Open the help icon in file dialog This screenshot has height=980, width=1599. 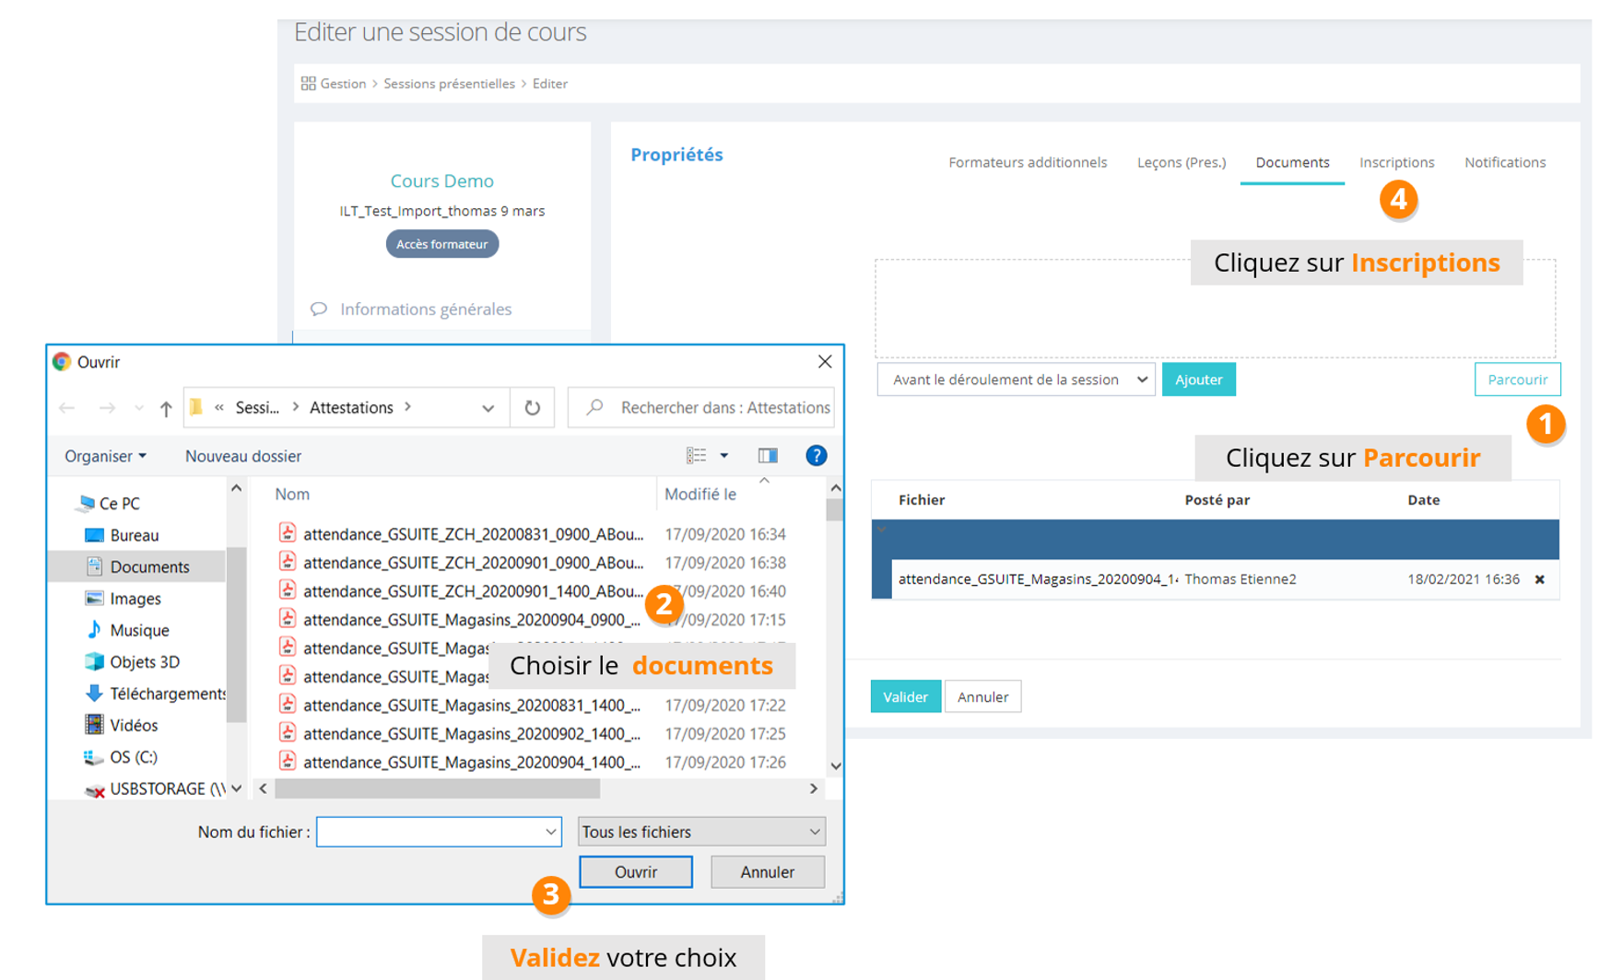click(x=816, y=455)
